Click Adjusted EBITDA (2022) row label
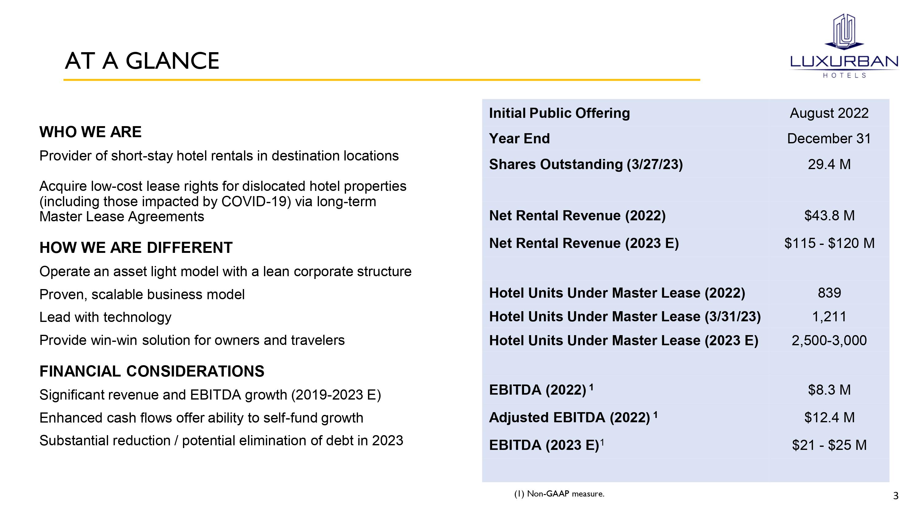This screenshot has width=921, height=518. [569, 418]
